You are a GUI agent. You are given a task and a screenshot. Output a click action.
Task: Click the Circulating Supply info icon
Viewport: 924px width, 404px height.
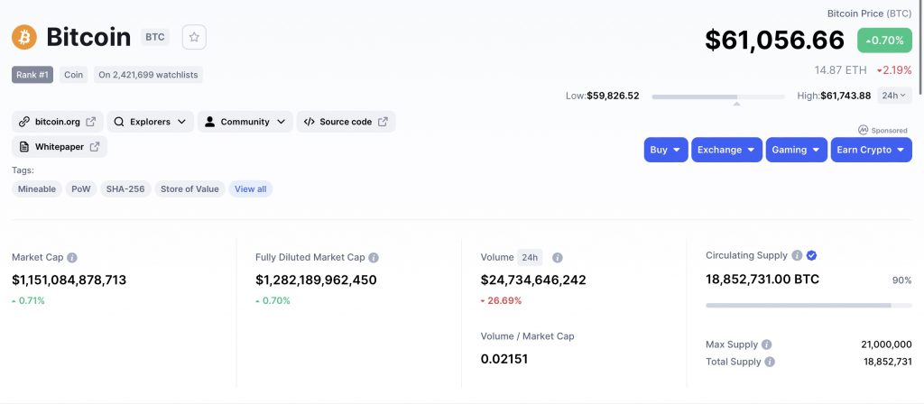tap(797, 255)
